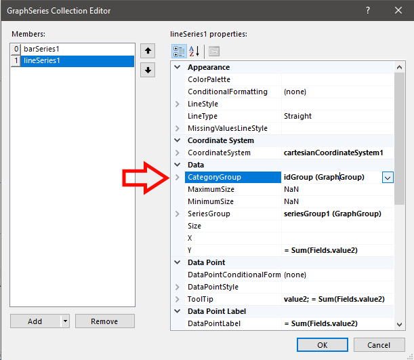This screenshot has width=414, height=360.
Task: Click the LineType value field
Action: click(x=335, y=116)
